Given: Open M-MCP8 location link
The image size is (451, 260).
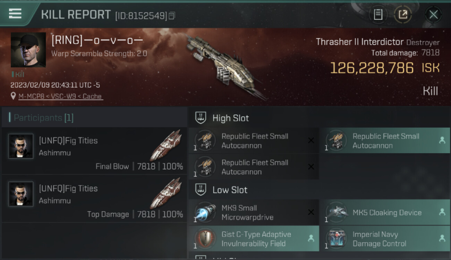Looking at the screenshot, I should tap(61, 96).
